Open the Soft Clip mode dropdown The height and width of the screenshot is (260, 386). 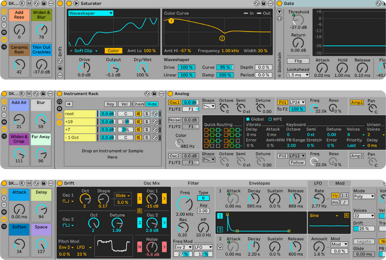click(x=86, y=51)
